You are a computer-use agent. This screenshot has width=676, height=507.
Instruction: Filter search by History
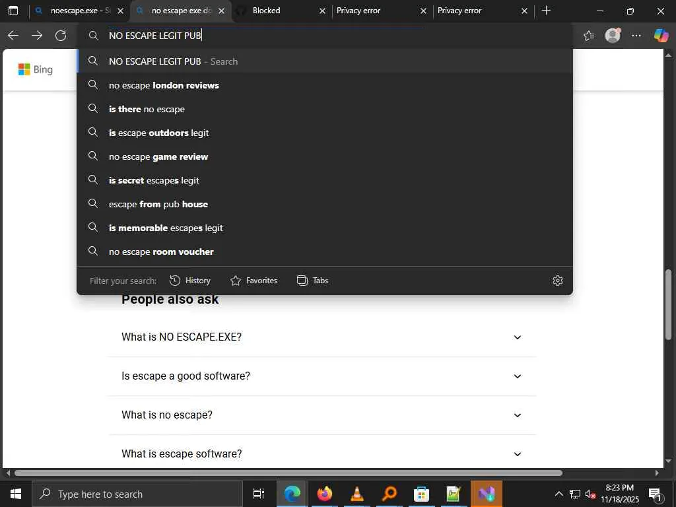tap(189, 281)
